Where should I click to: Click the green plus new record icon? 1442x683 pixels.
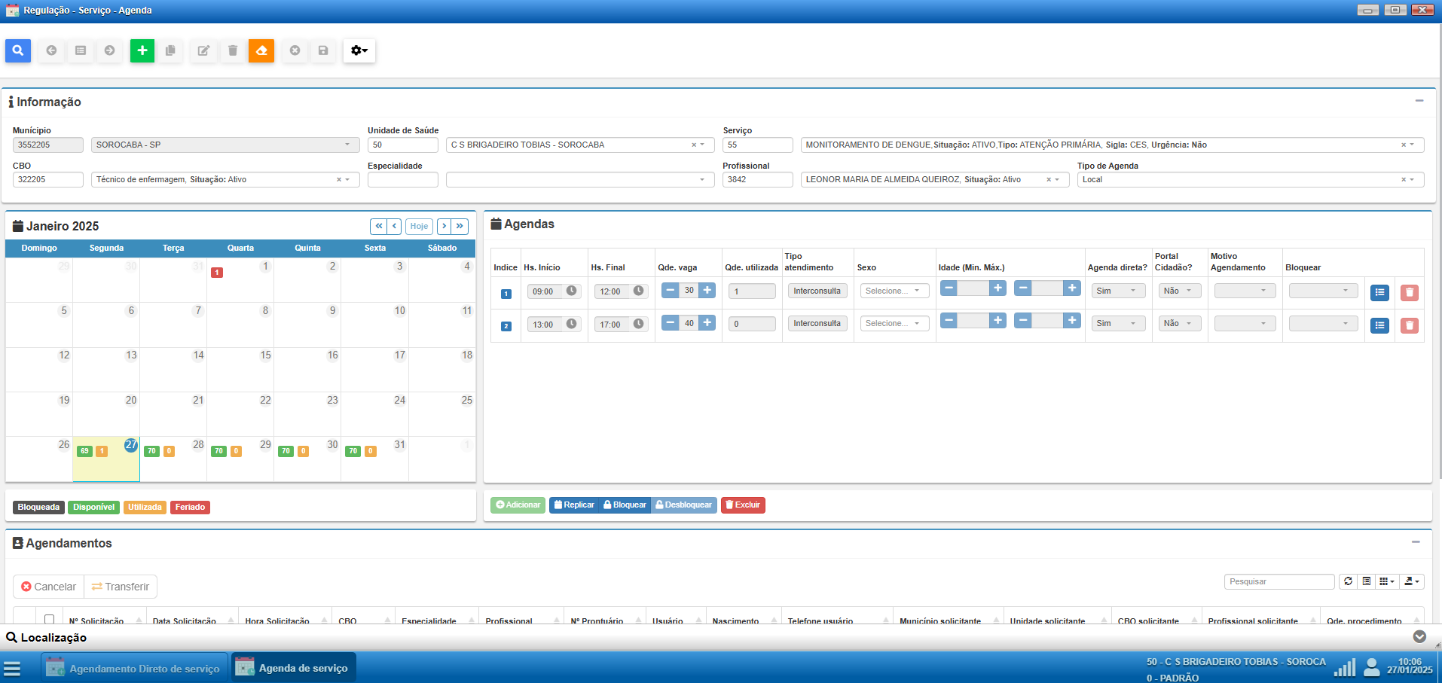142,50
